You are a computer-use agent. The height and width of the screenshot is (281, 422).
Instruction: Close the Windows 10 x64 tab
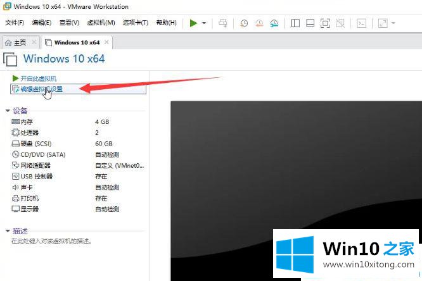click(106, 42)
